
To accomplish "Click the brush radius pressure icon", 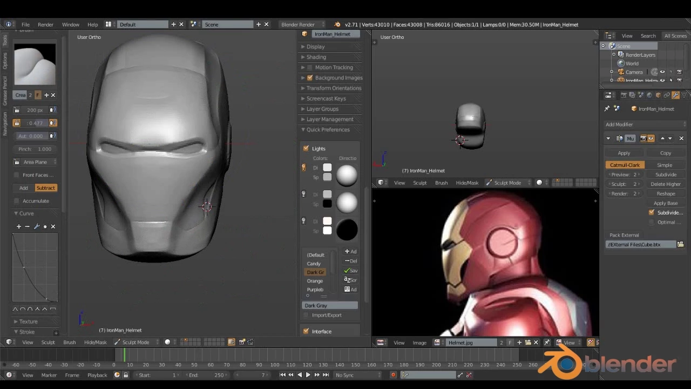I will tap(52, 110).
